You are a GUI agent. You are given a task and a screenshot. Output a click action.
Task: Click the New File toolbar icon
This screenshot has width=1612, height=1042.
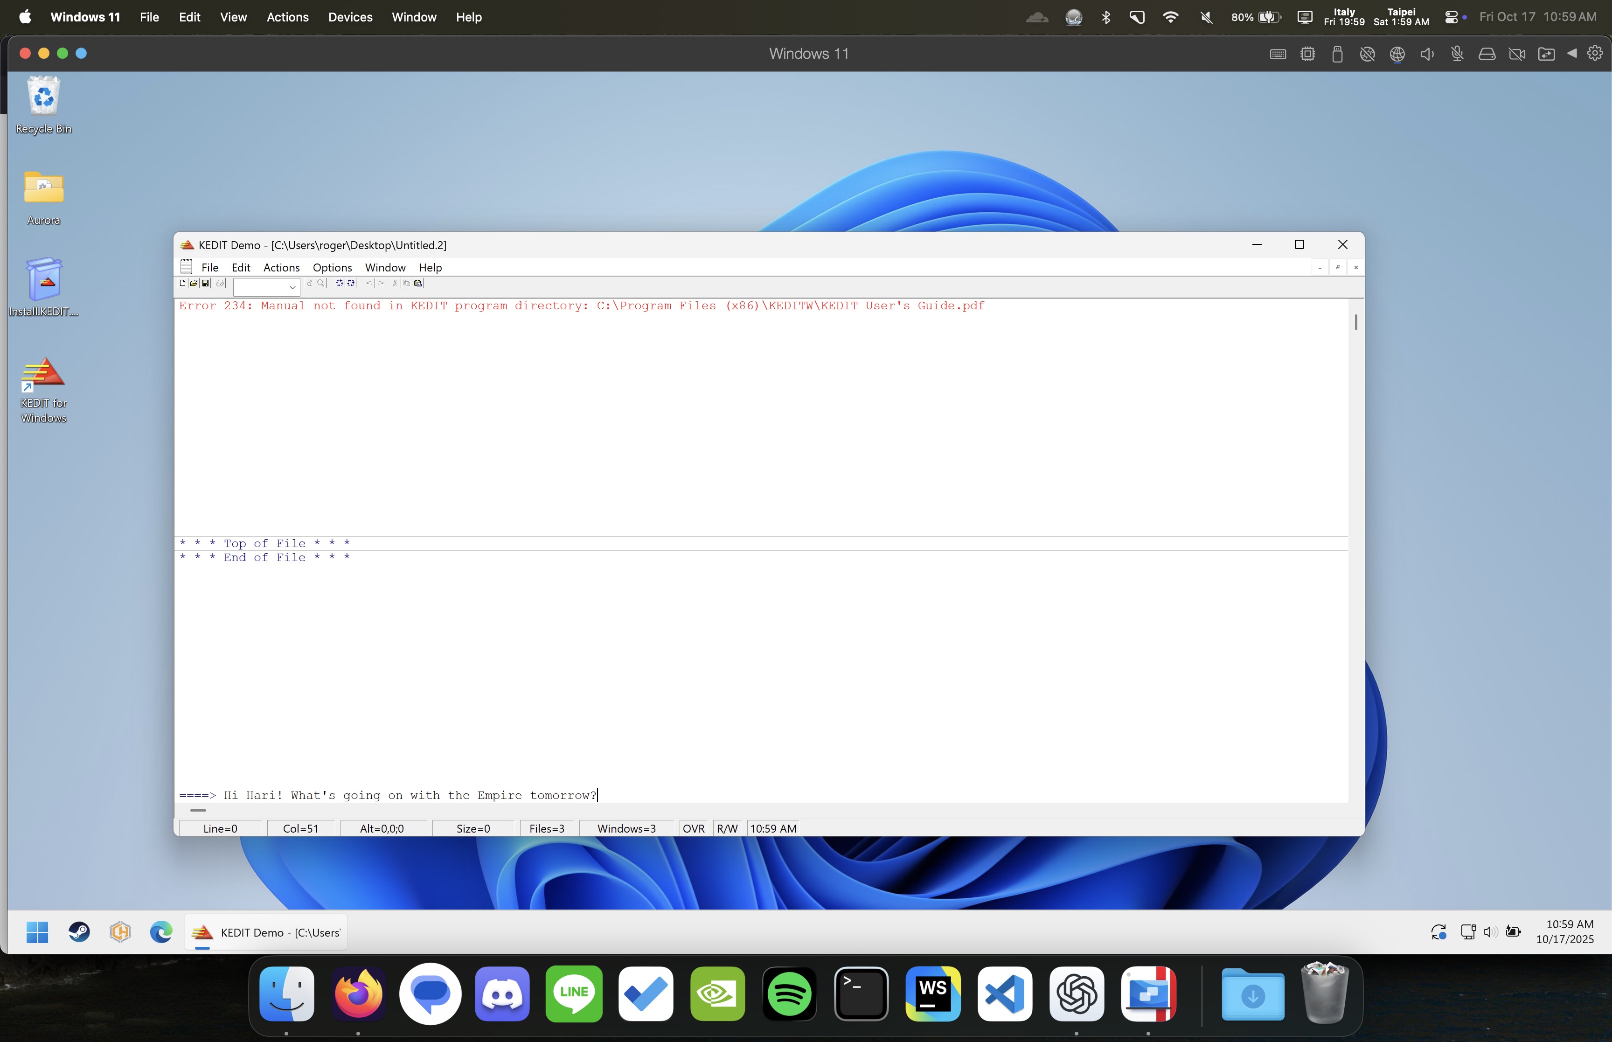[183, 284]
